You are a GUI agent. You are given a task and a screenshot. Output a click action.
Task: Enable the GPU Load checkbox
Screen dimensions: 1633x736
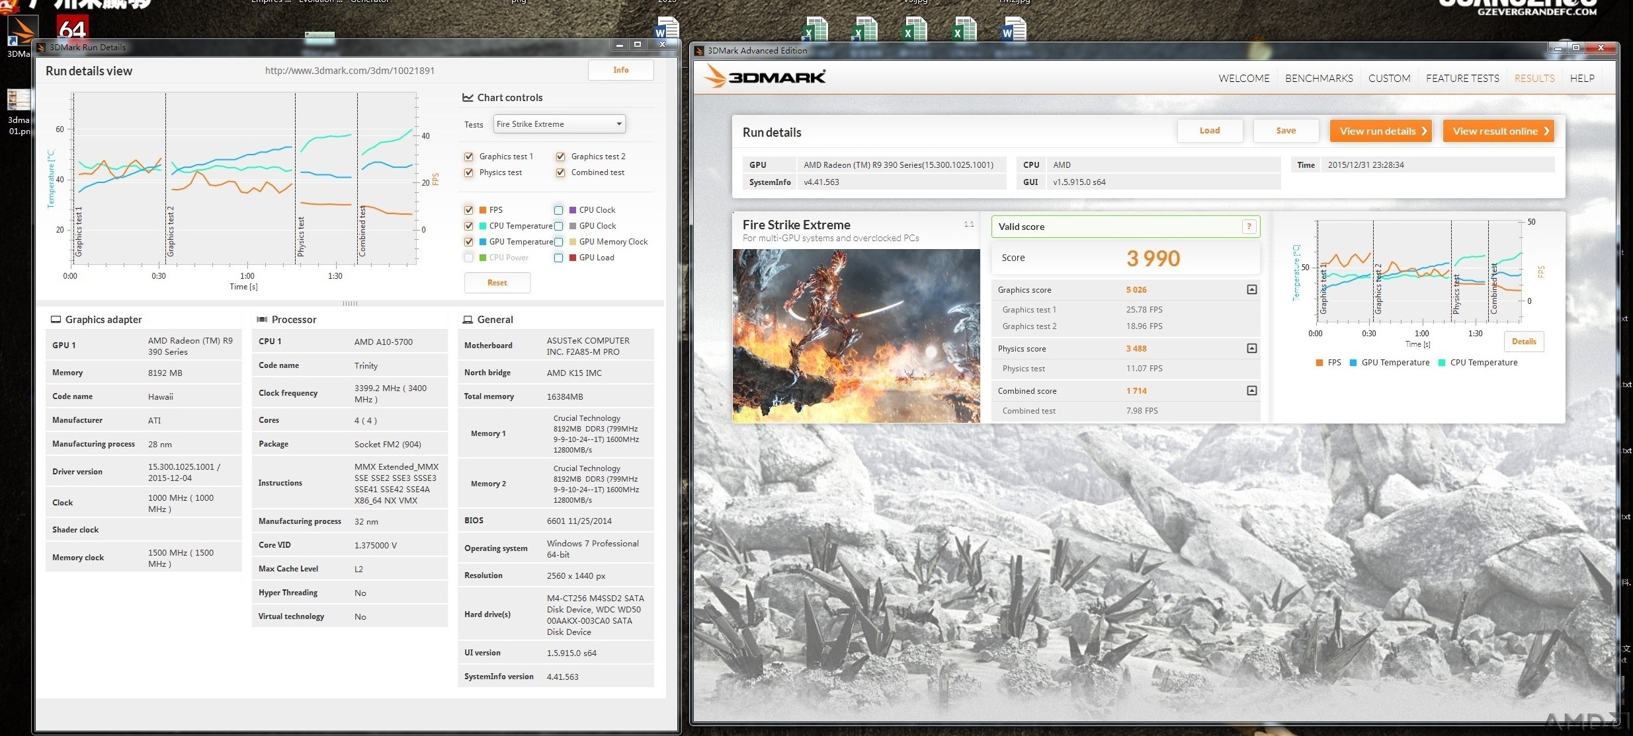click(559, 258)
